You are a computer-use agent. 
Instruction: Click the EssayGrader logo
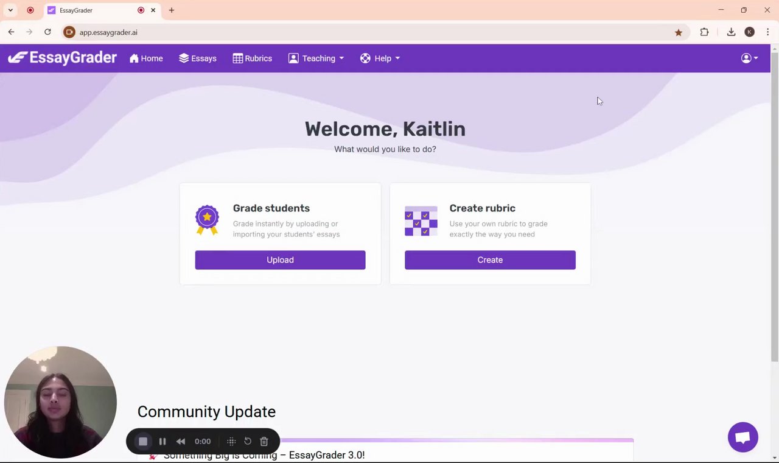click(x=62, y=58)
